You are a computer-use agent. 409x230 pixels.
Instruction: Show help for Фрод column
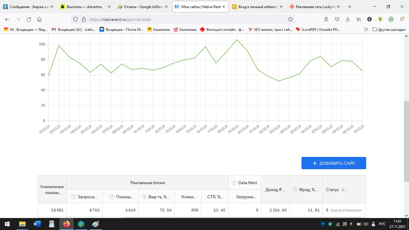coord(295,190)
